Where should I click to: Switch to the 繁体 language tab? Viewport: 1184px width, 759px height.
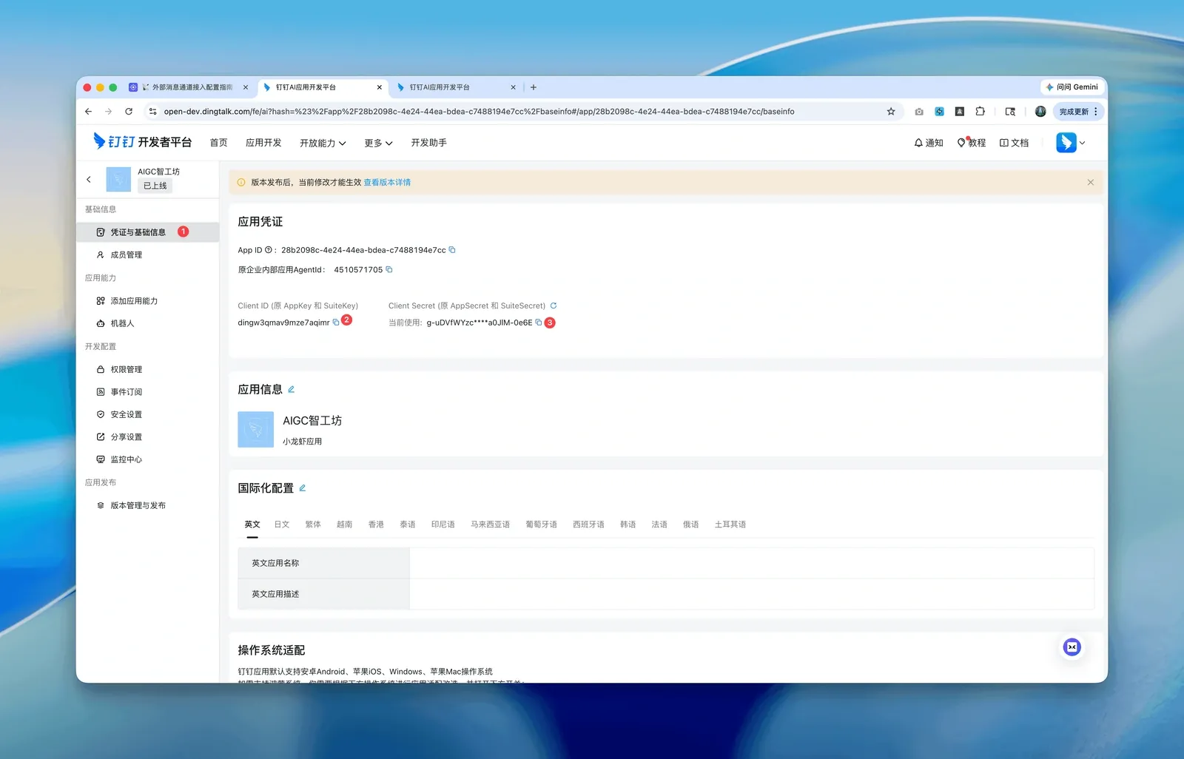point(313,524)
